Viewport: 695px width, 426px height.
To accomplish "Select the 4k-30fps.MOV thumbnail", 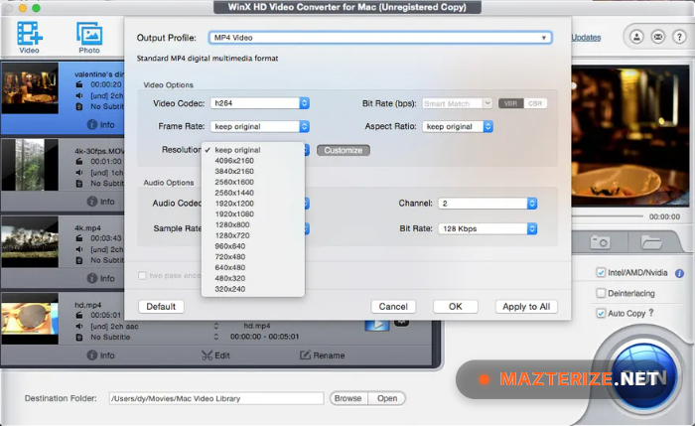I will point(30,165).
